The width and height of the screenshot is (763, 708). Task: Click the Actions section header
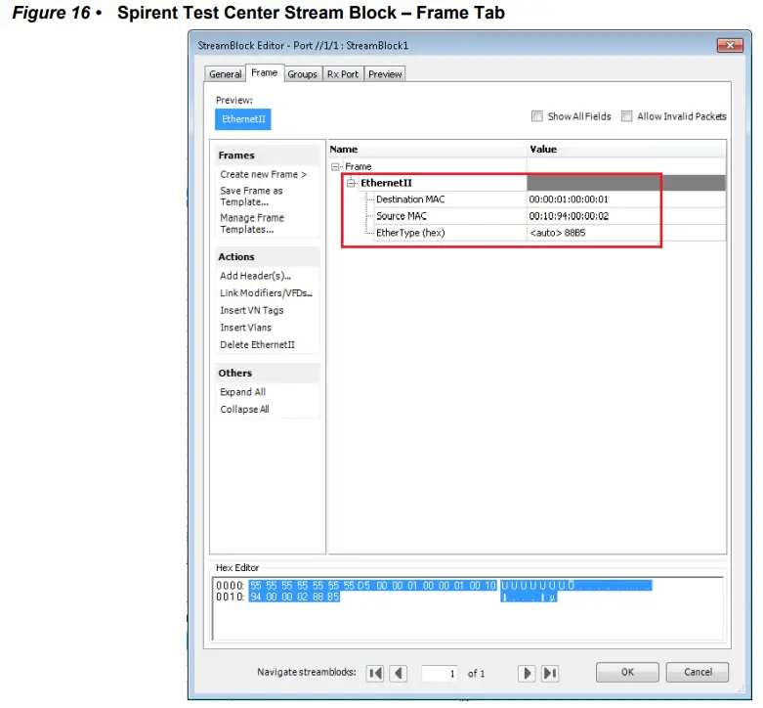pos(268,256)
